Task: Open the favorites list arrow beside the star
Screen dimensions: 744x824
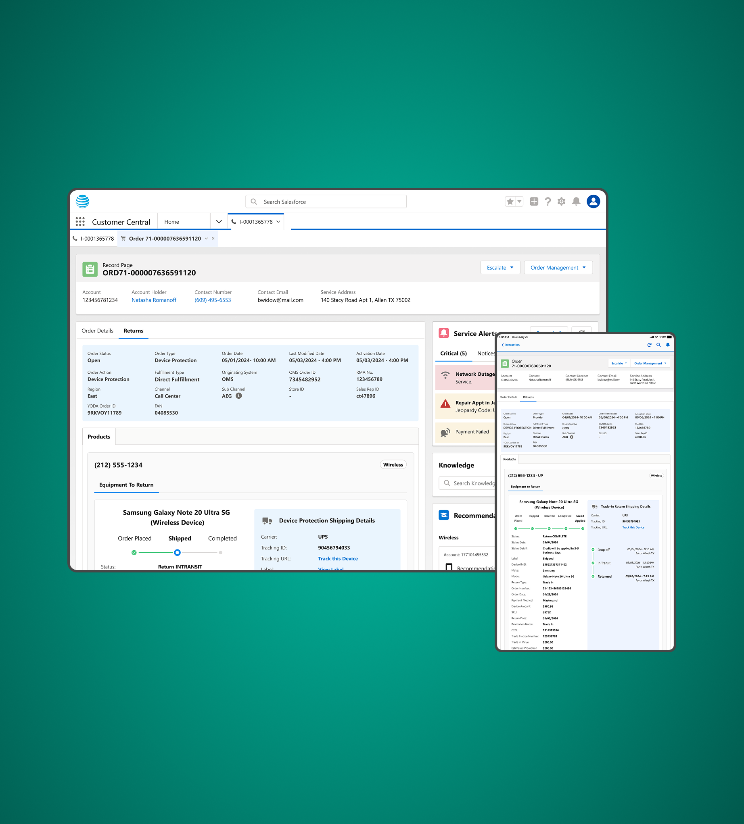Action: tap(519, 202)
